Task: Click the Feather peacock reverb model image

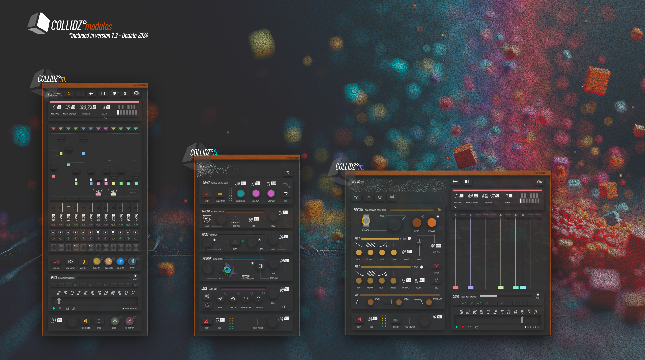Action: (x=228, y=270)
